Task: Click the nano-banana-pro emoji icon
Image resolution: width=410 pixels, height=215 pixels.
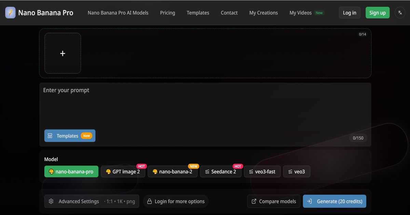Action: point(51,172)
